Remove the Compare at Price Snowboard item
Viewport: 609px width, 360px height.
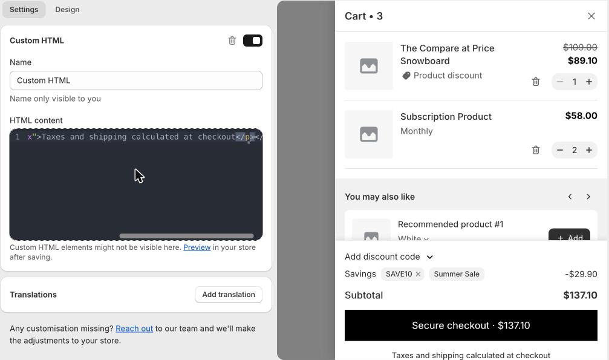click(536, 82)
